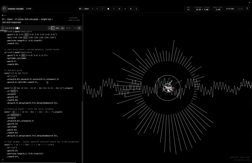Skip to next track with right arrow
The height and width of the screenshot is (163, 252).
pyautogui.click(x=114, y=9)
